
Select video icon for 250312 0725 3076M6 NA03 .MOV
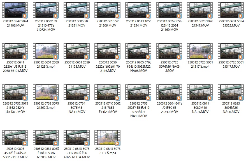pyautogui.click(x=169, y=51)
